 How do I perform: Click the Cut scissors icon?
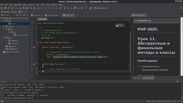(x=20, y=8)
